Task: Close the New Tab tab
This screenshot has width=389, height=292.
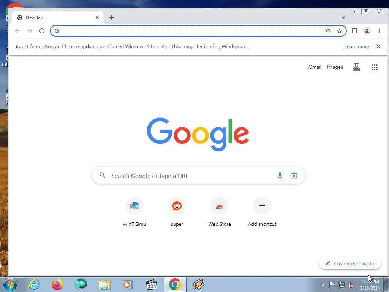Action: click(x=97, y=17)
